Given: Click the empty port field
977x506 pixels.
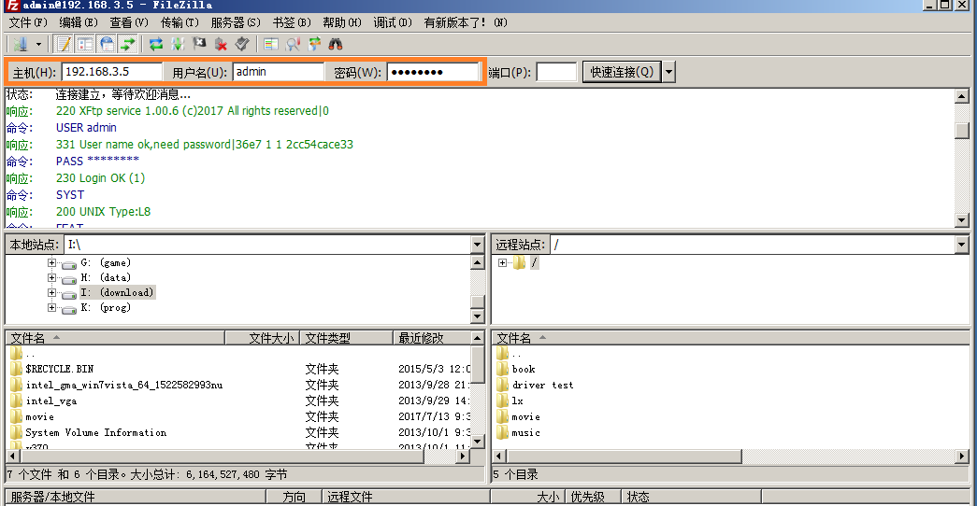Looking at the screenshot, I should pyautogui.click(x=556, y=72).
